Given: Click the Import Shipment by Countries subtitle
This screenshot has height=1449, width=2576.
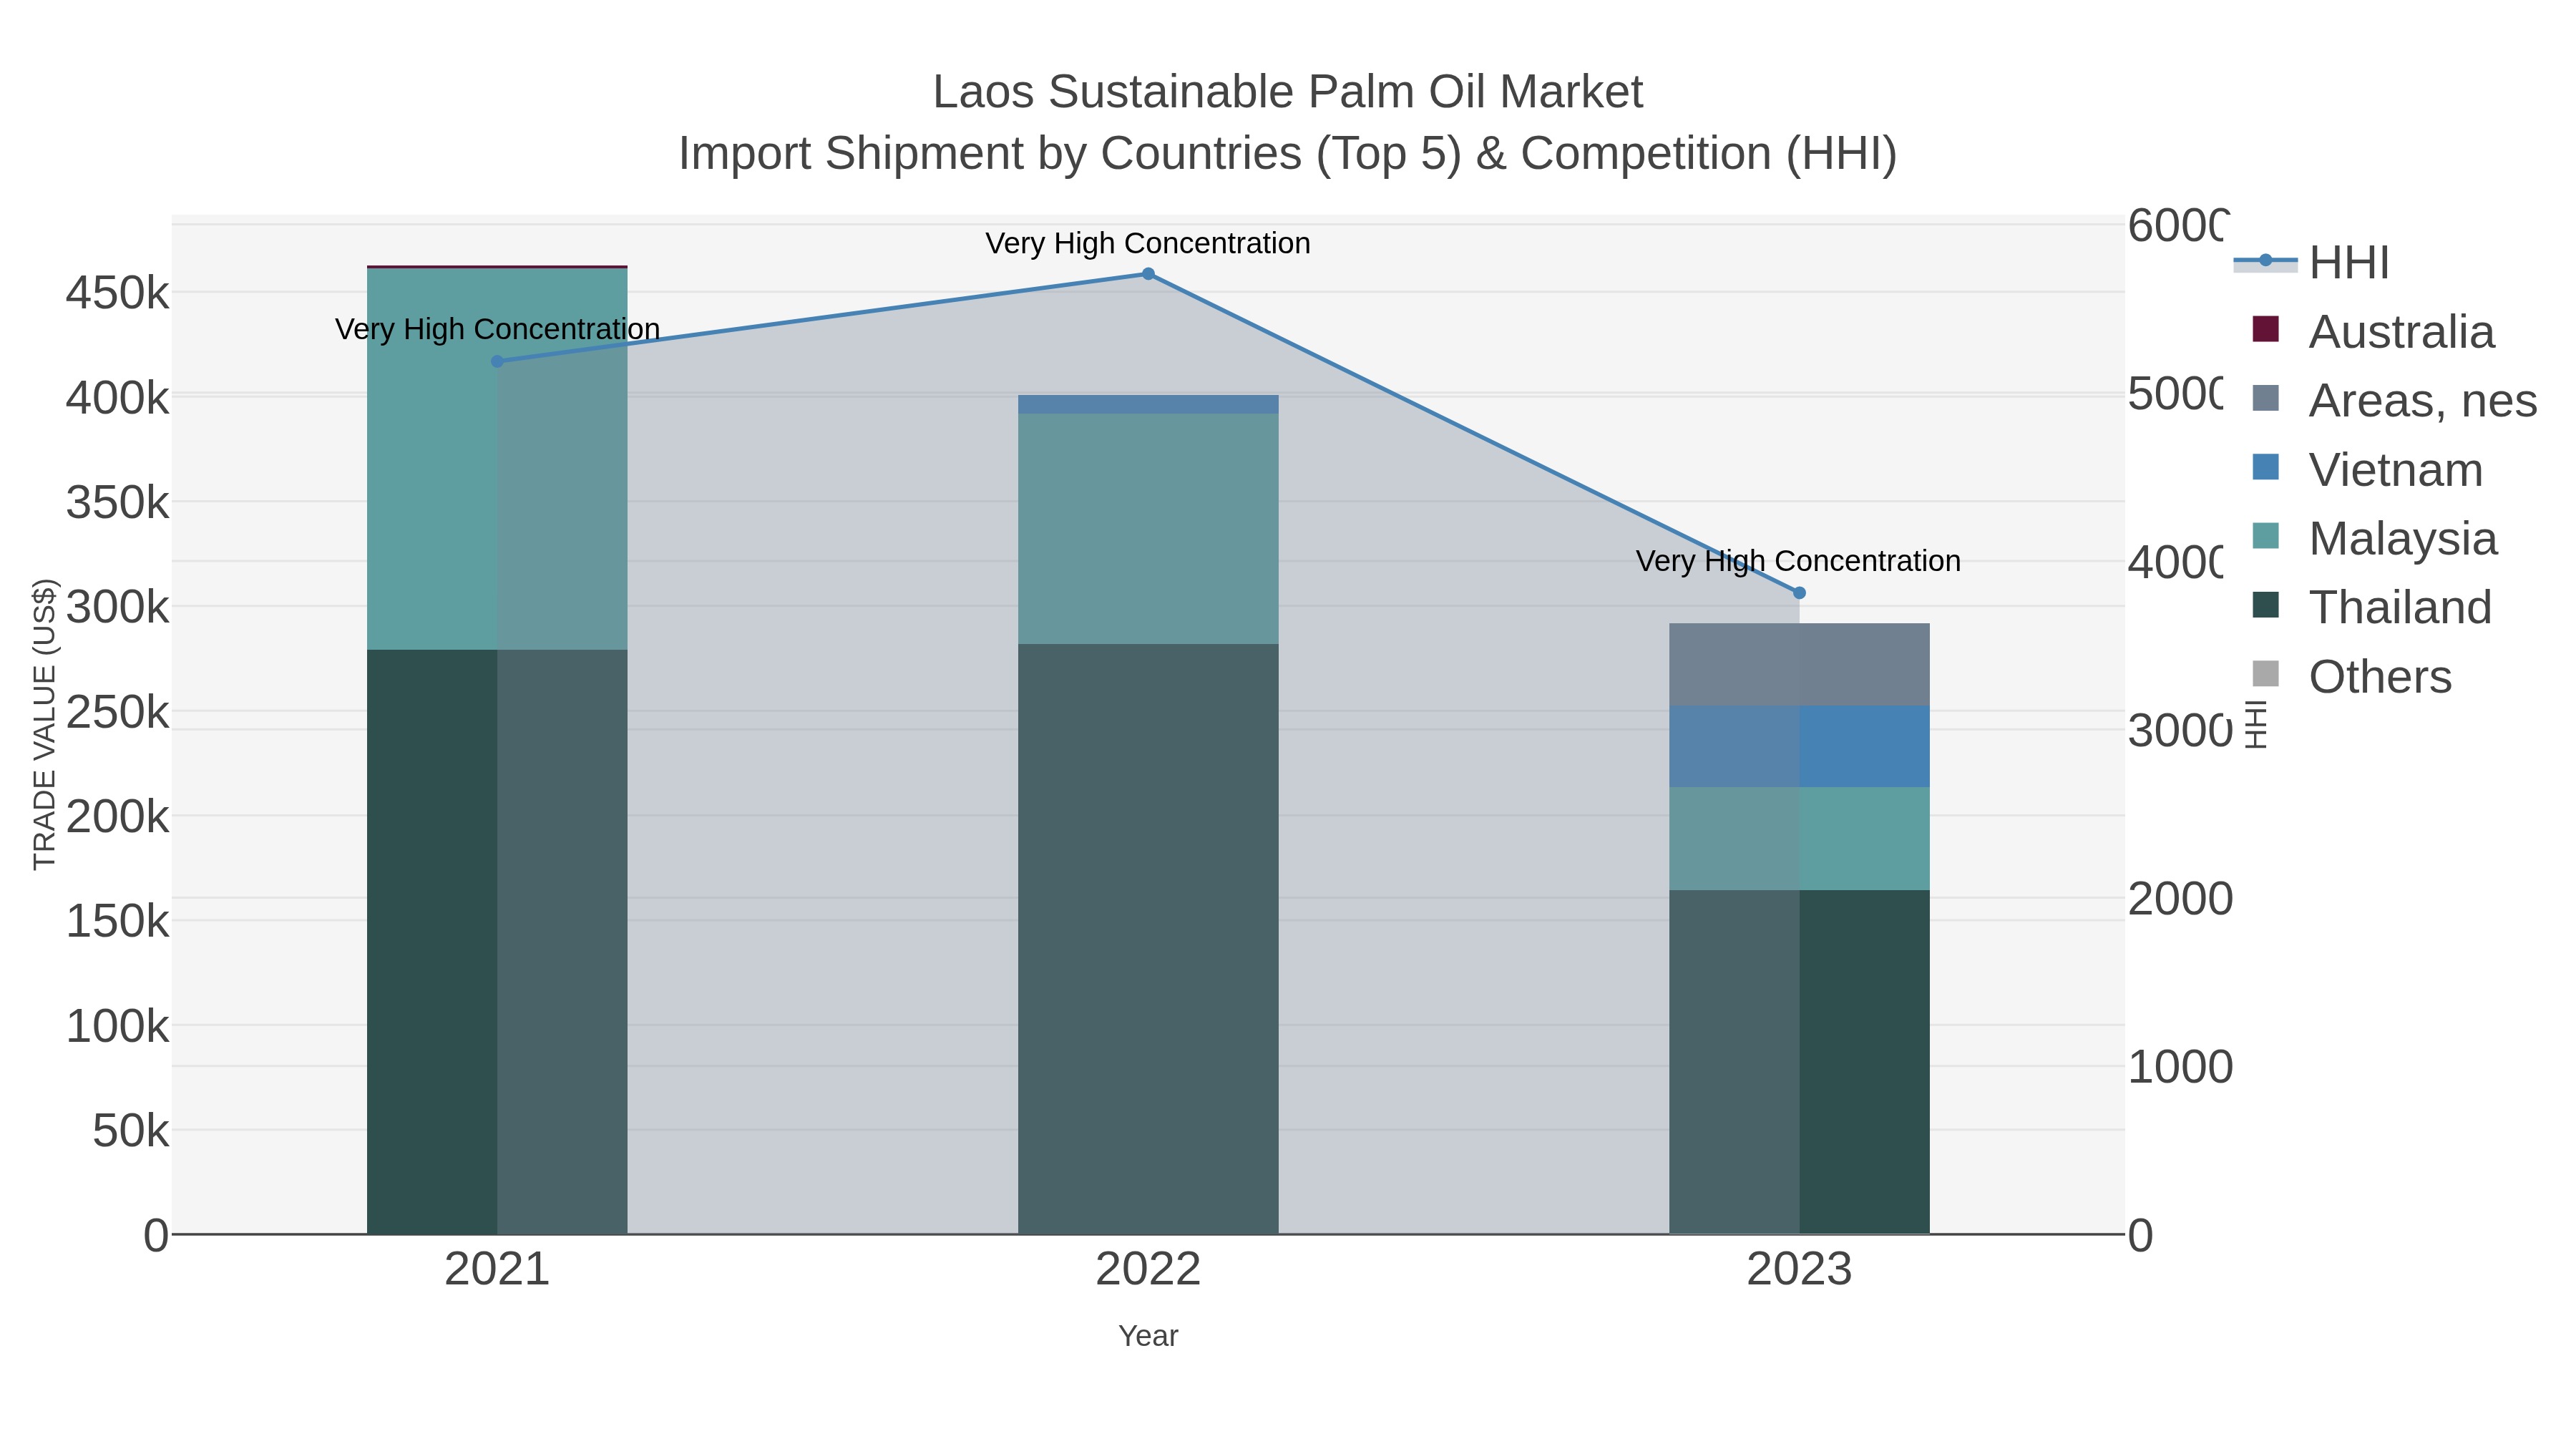Looking at the screenshot, I should [x=1288, y=154].
